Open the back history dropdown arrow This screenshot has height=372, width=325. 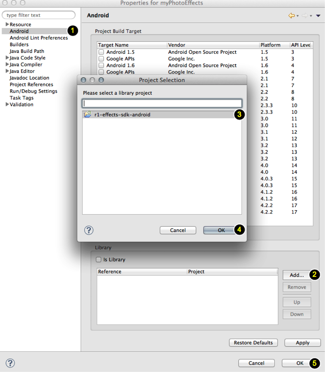(297, 16)
